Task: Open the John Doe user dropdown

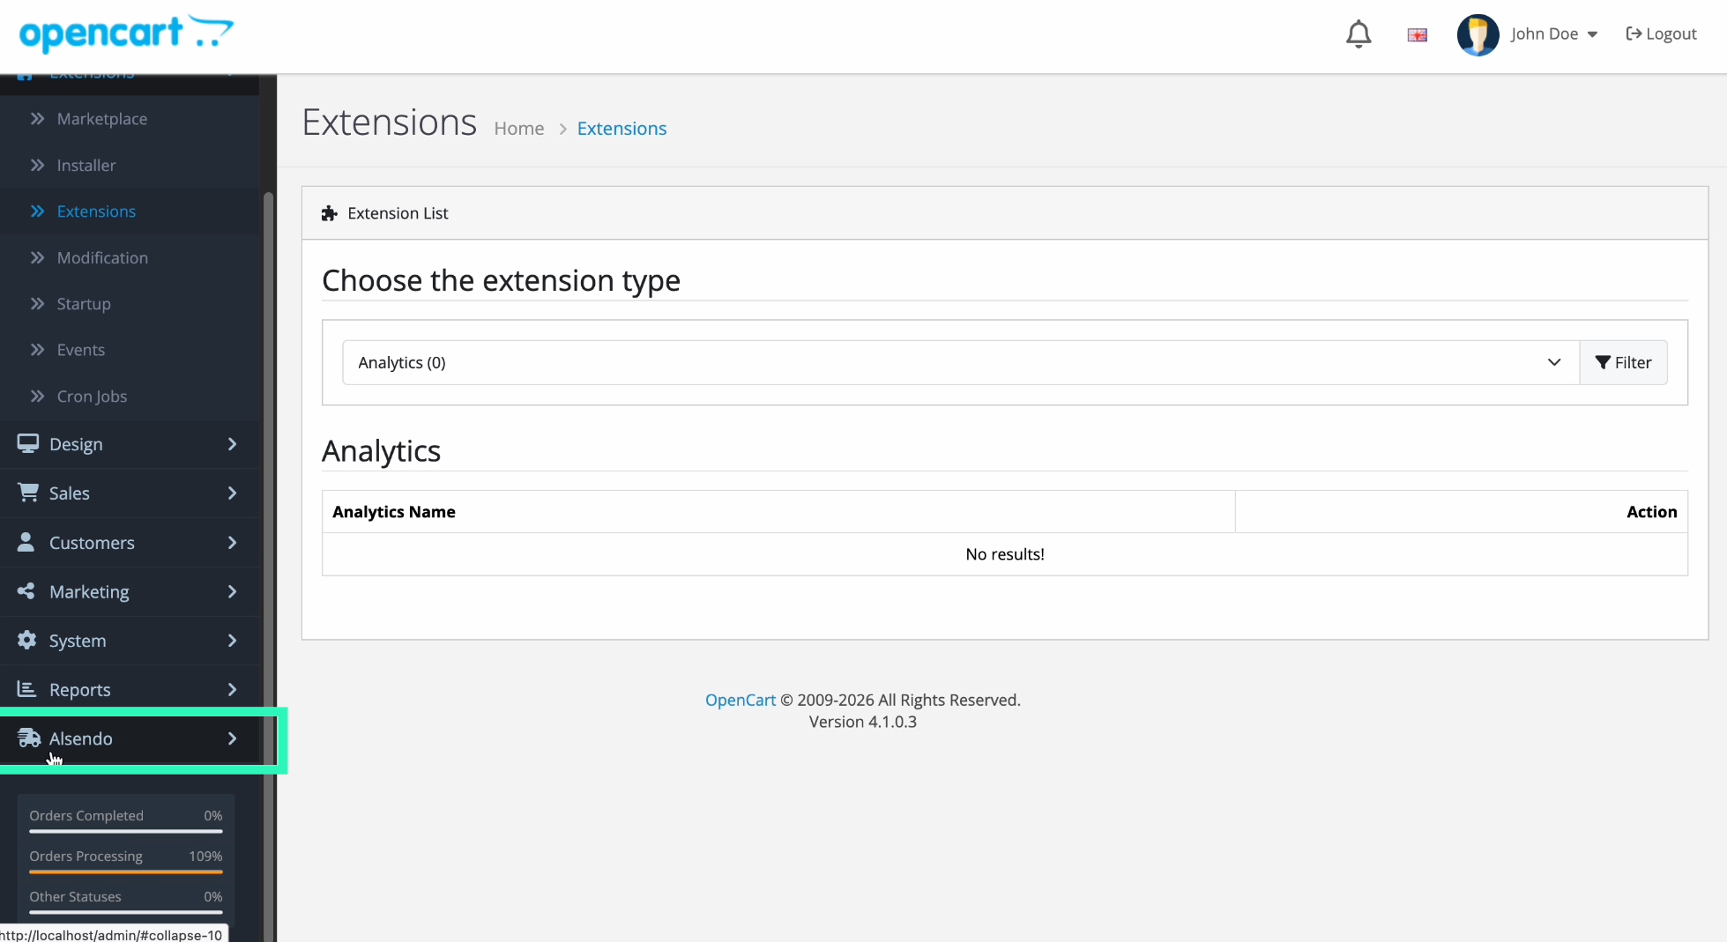Action: (x=1553, y=34)
